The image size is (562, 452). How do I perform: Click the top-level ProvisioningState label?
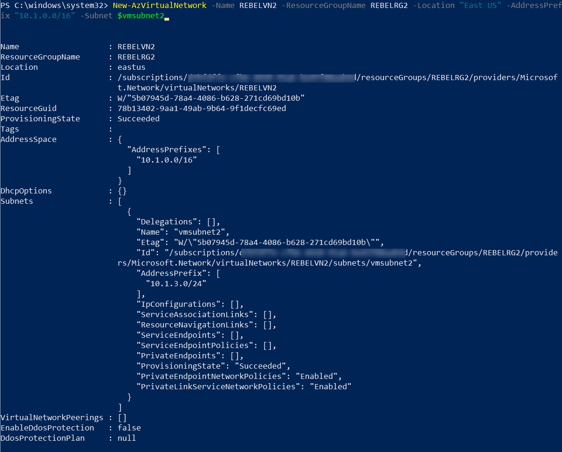click(x=40, y=119)
